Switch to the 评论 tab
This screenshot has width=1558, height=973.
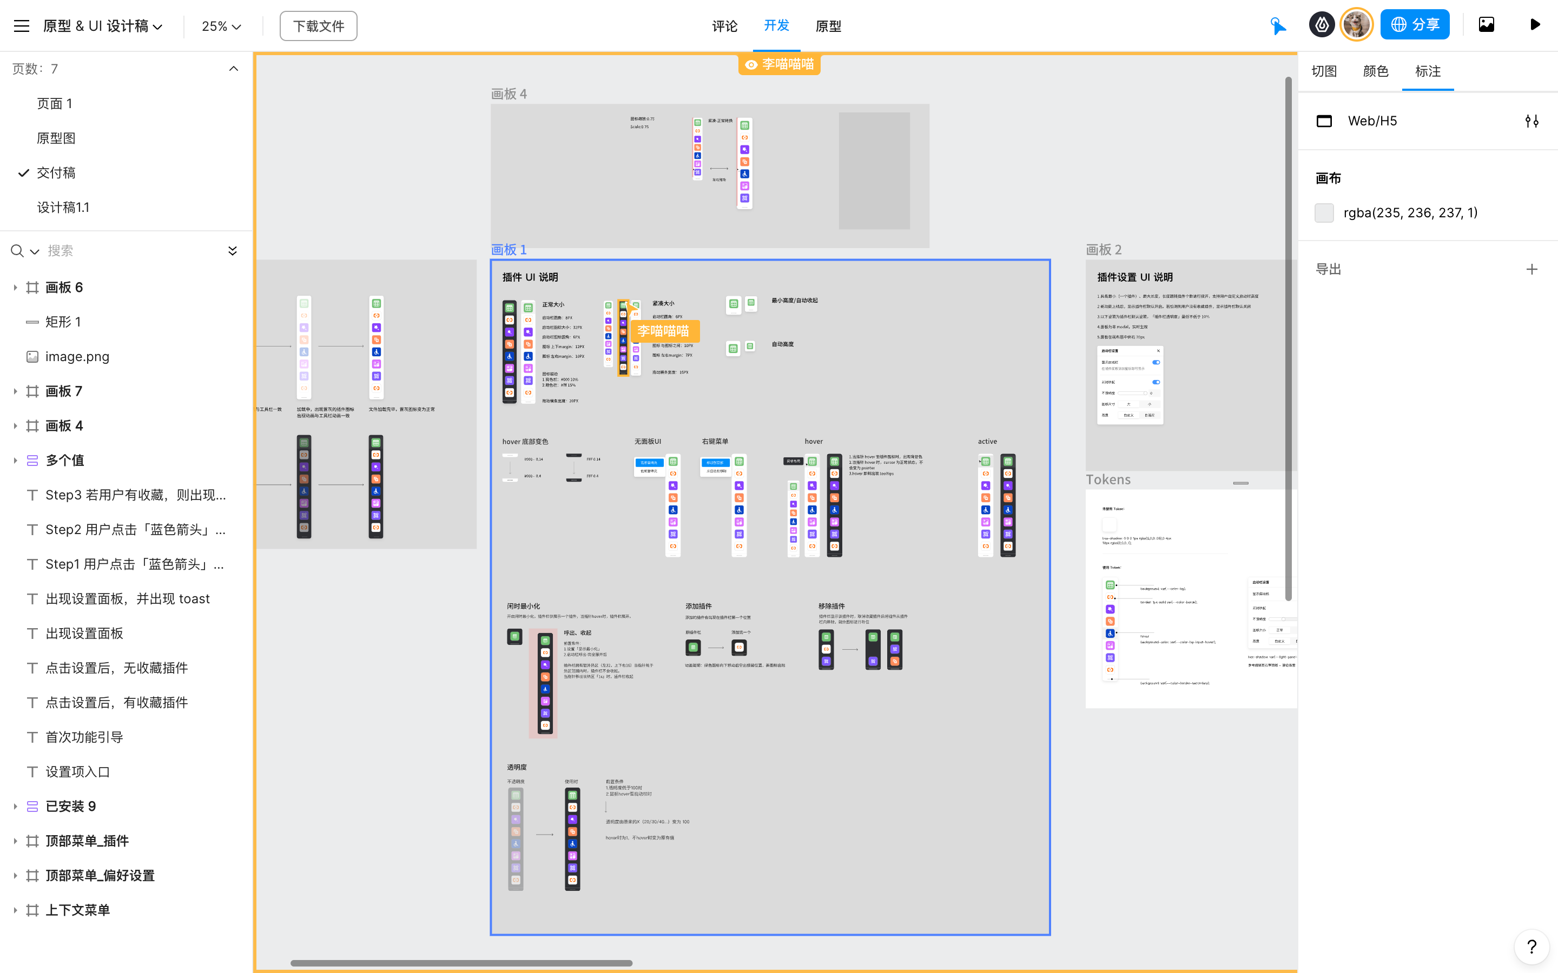click(724, 26)
